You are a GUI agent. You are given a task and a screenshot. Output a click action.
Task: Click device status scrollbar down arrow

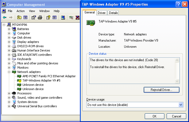(x=177, y=81)
